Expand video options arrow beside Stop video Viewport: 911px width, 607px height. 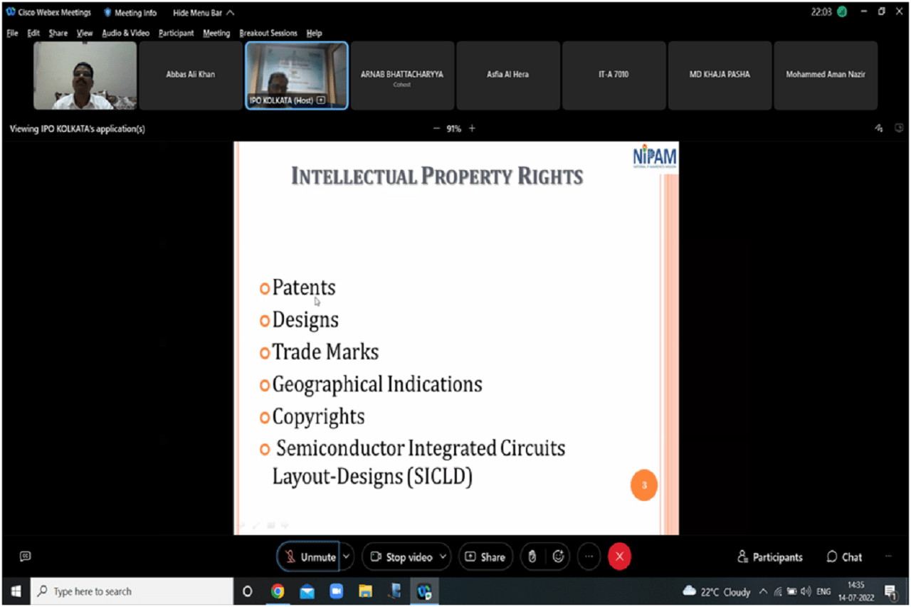[x=443, y=557]
